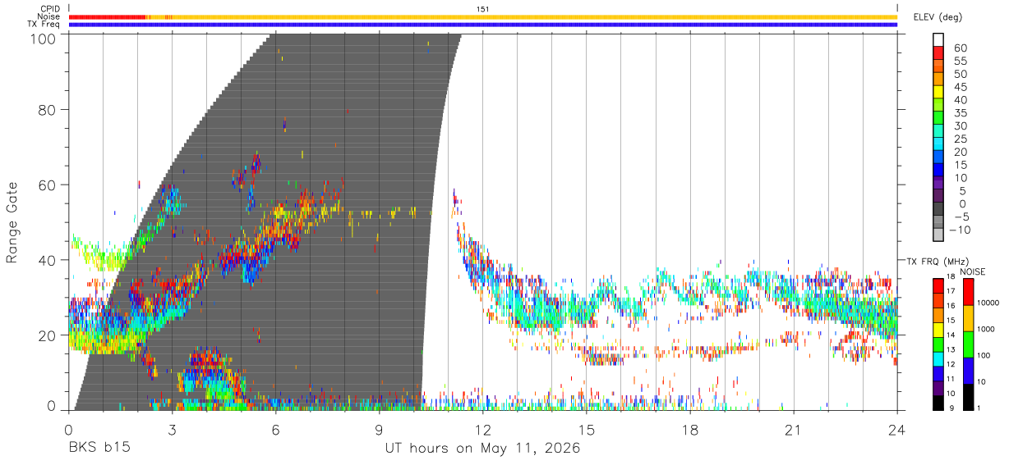This screenshot has width=1009, height=465.
Task: Click the '14' value on TX FRQ colorbar
Action: [x=951, y=335]
